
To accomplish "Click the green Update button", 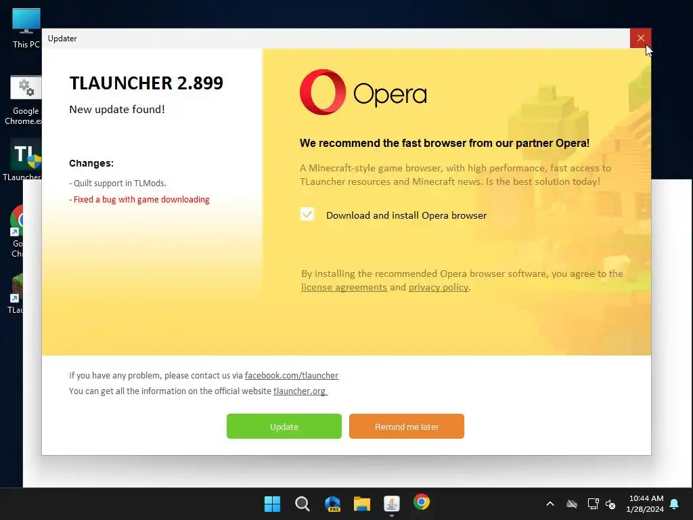I will click(x=284, y=427).
